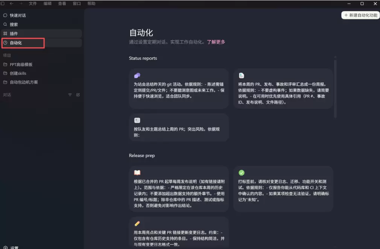Click the pencil icon on changelog card
Image resolution: width=380 pixels, height=249 pixels.
point(137,223)
